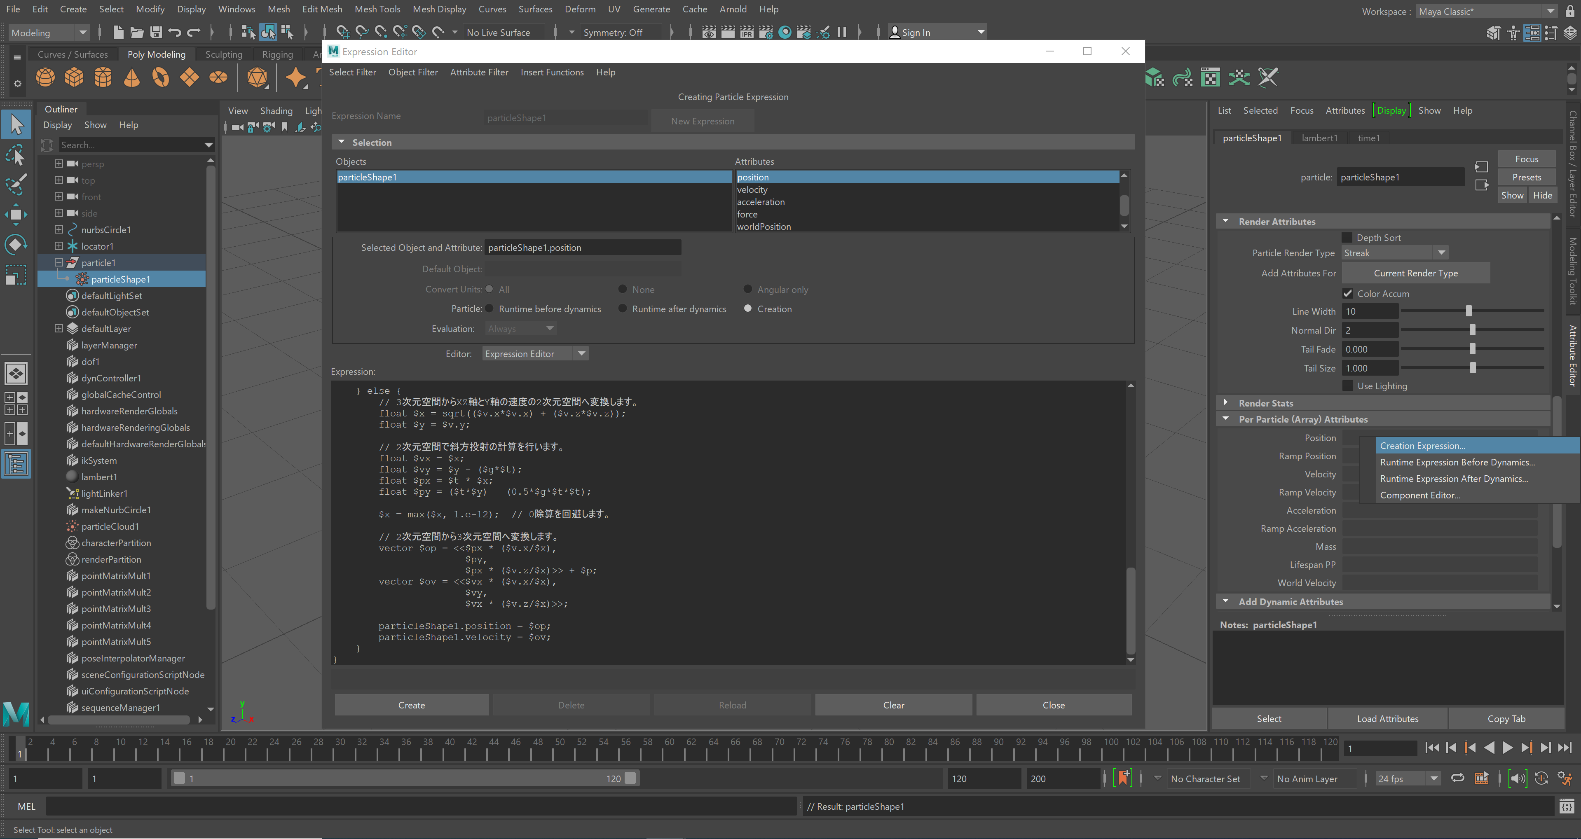The image size is (1581, 839).
Task: Select Runtime after dynamics radio button
Action: coord(622,308)
